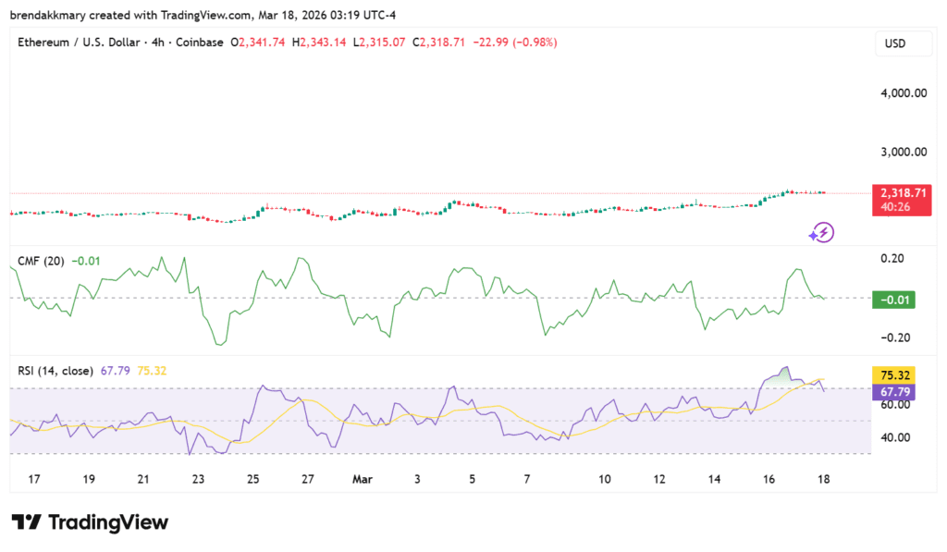Click date 23 on the time axis
Image resolution: width=947 pixels, height=552 pixels.
tap(198, 479)
